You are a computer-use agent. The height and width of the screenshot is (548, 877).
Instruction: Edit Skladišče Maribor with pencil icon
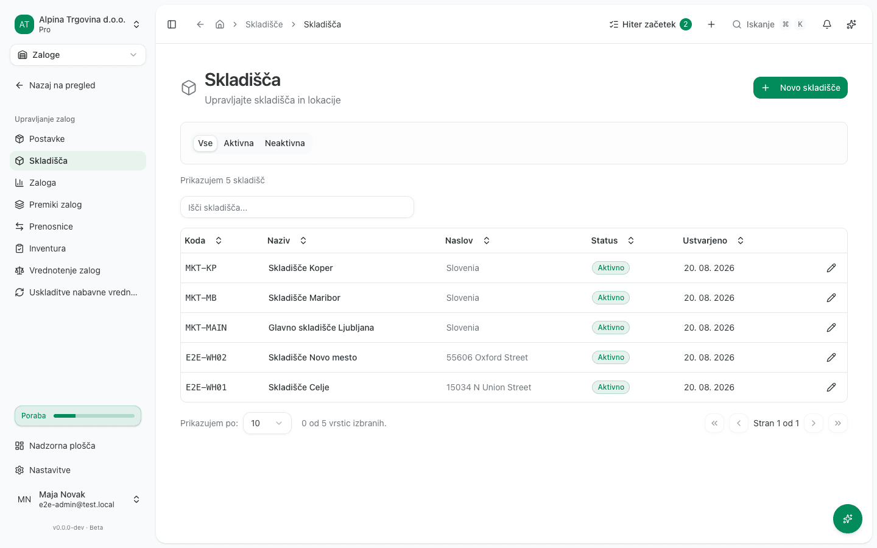(831, 298)
